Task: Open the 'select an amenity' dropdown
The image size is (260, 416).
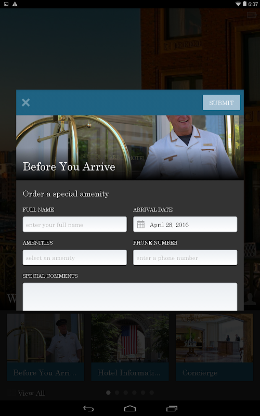Action: coord(75,257)
